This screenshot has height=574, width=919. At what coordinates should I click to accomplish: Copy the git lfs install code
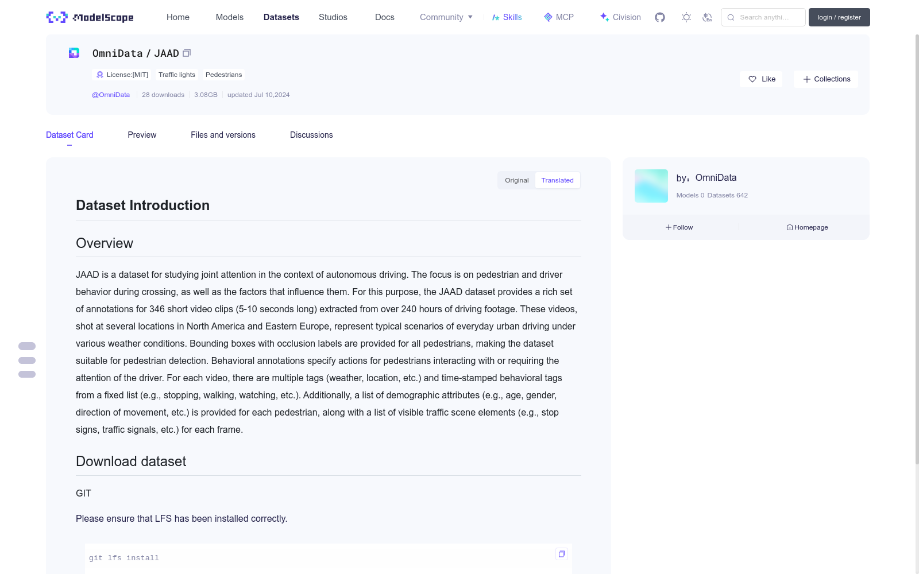click(562, 554)
